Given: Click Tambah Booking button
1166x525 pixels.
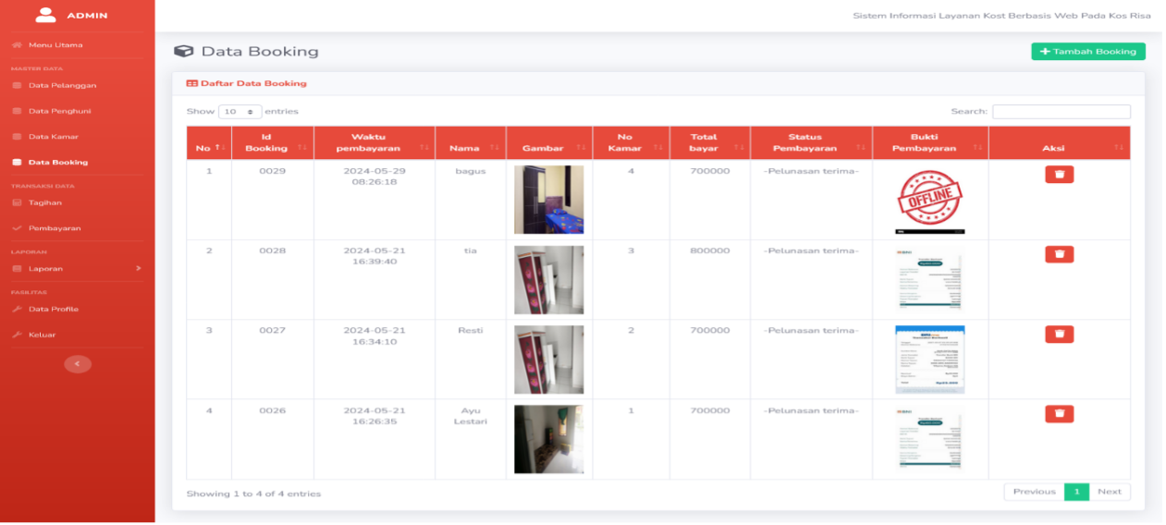Looking at the screenshot, I should 1088,52.
